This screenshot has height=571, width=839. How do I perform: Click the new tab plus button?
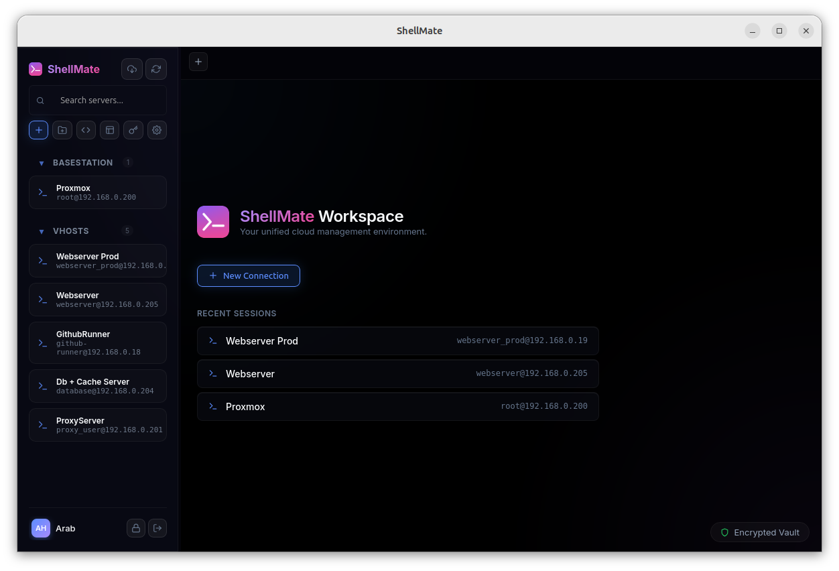[198, 62]
